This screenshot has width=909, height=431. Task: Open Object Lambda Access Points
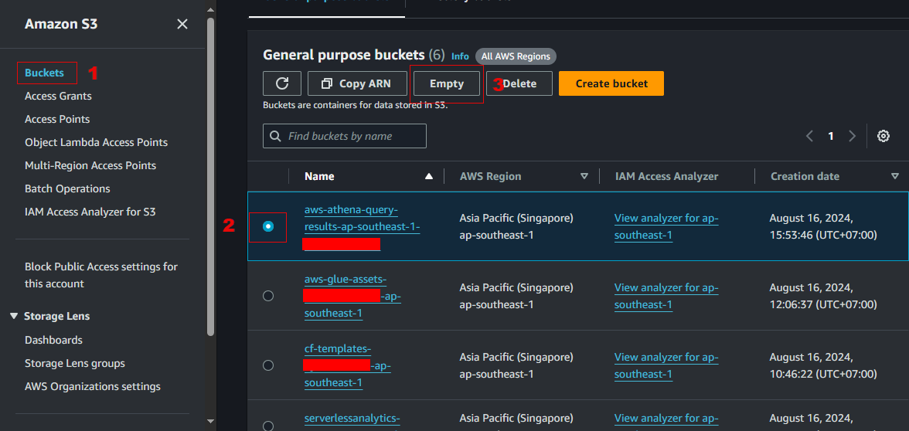(x=96, y=142)
